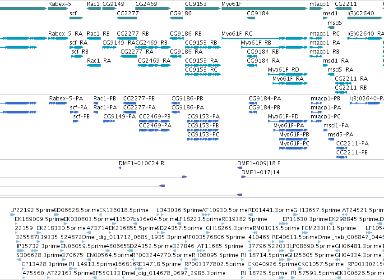Image resolution: width=384 pixels, height=280 pixels.
Task: Click the CG9153-PC protein label
Action: point(203,135)
